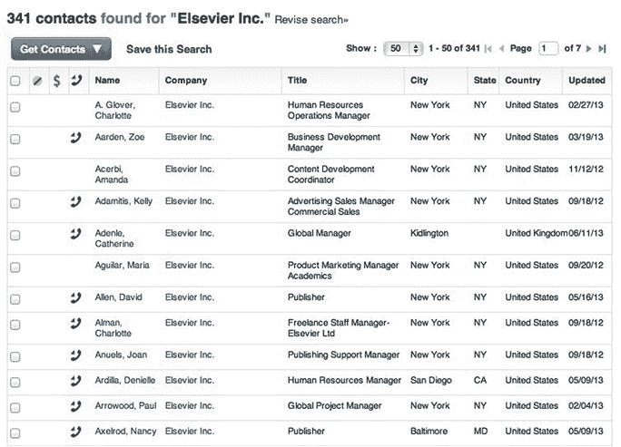621x447 pixels.
Task: Tick the Axelrod, Nancy row checkbox
Action: click(x=15, y=433)
